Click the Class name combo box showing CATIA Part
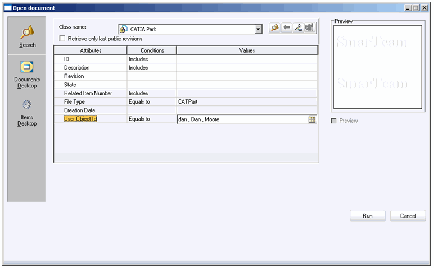The image size is (434, 268). click(x=191, y=29)
